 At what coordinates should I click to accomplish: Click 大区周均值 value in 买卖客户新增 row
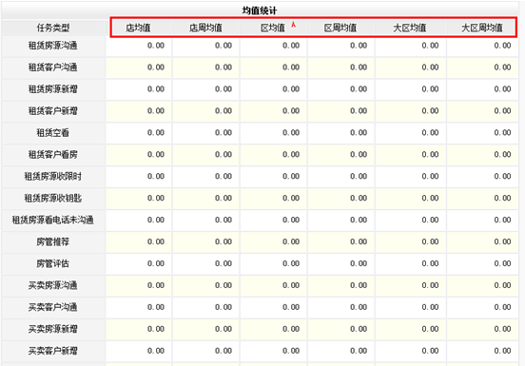point(502,351)
